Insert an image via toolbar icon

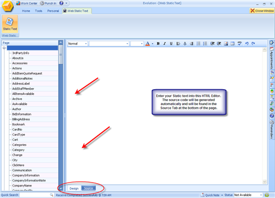(x=226, y=43)
